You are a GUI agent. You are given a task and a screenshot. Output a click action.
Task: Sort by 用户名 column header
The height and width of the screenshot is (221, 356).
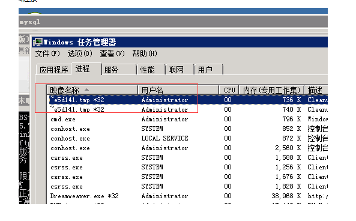click(x=178, y=90)
